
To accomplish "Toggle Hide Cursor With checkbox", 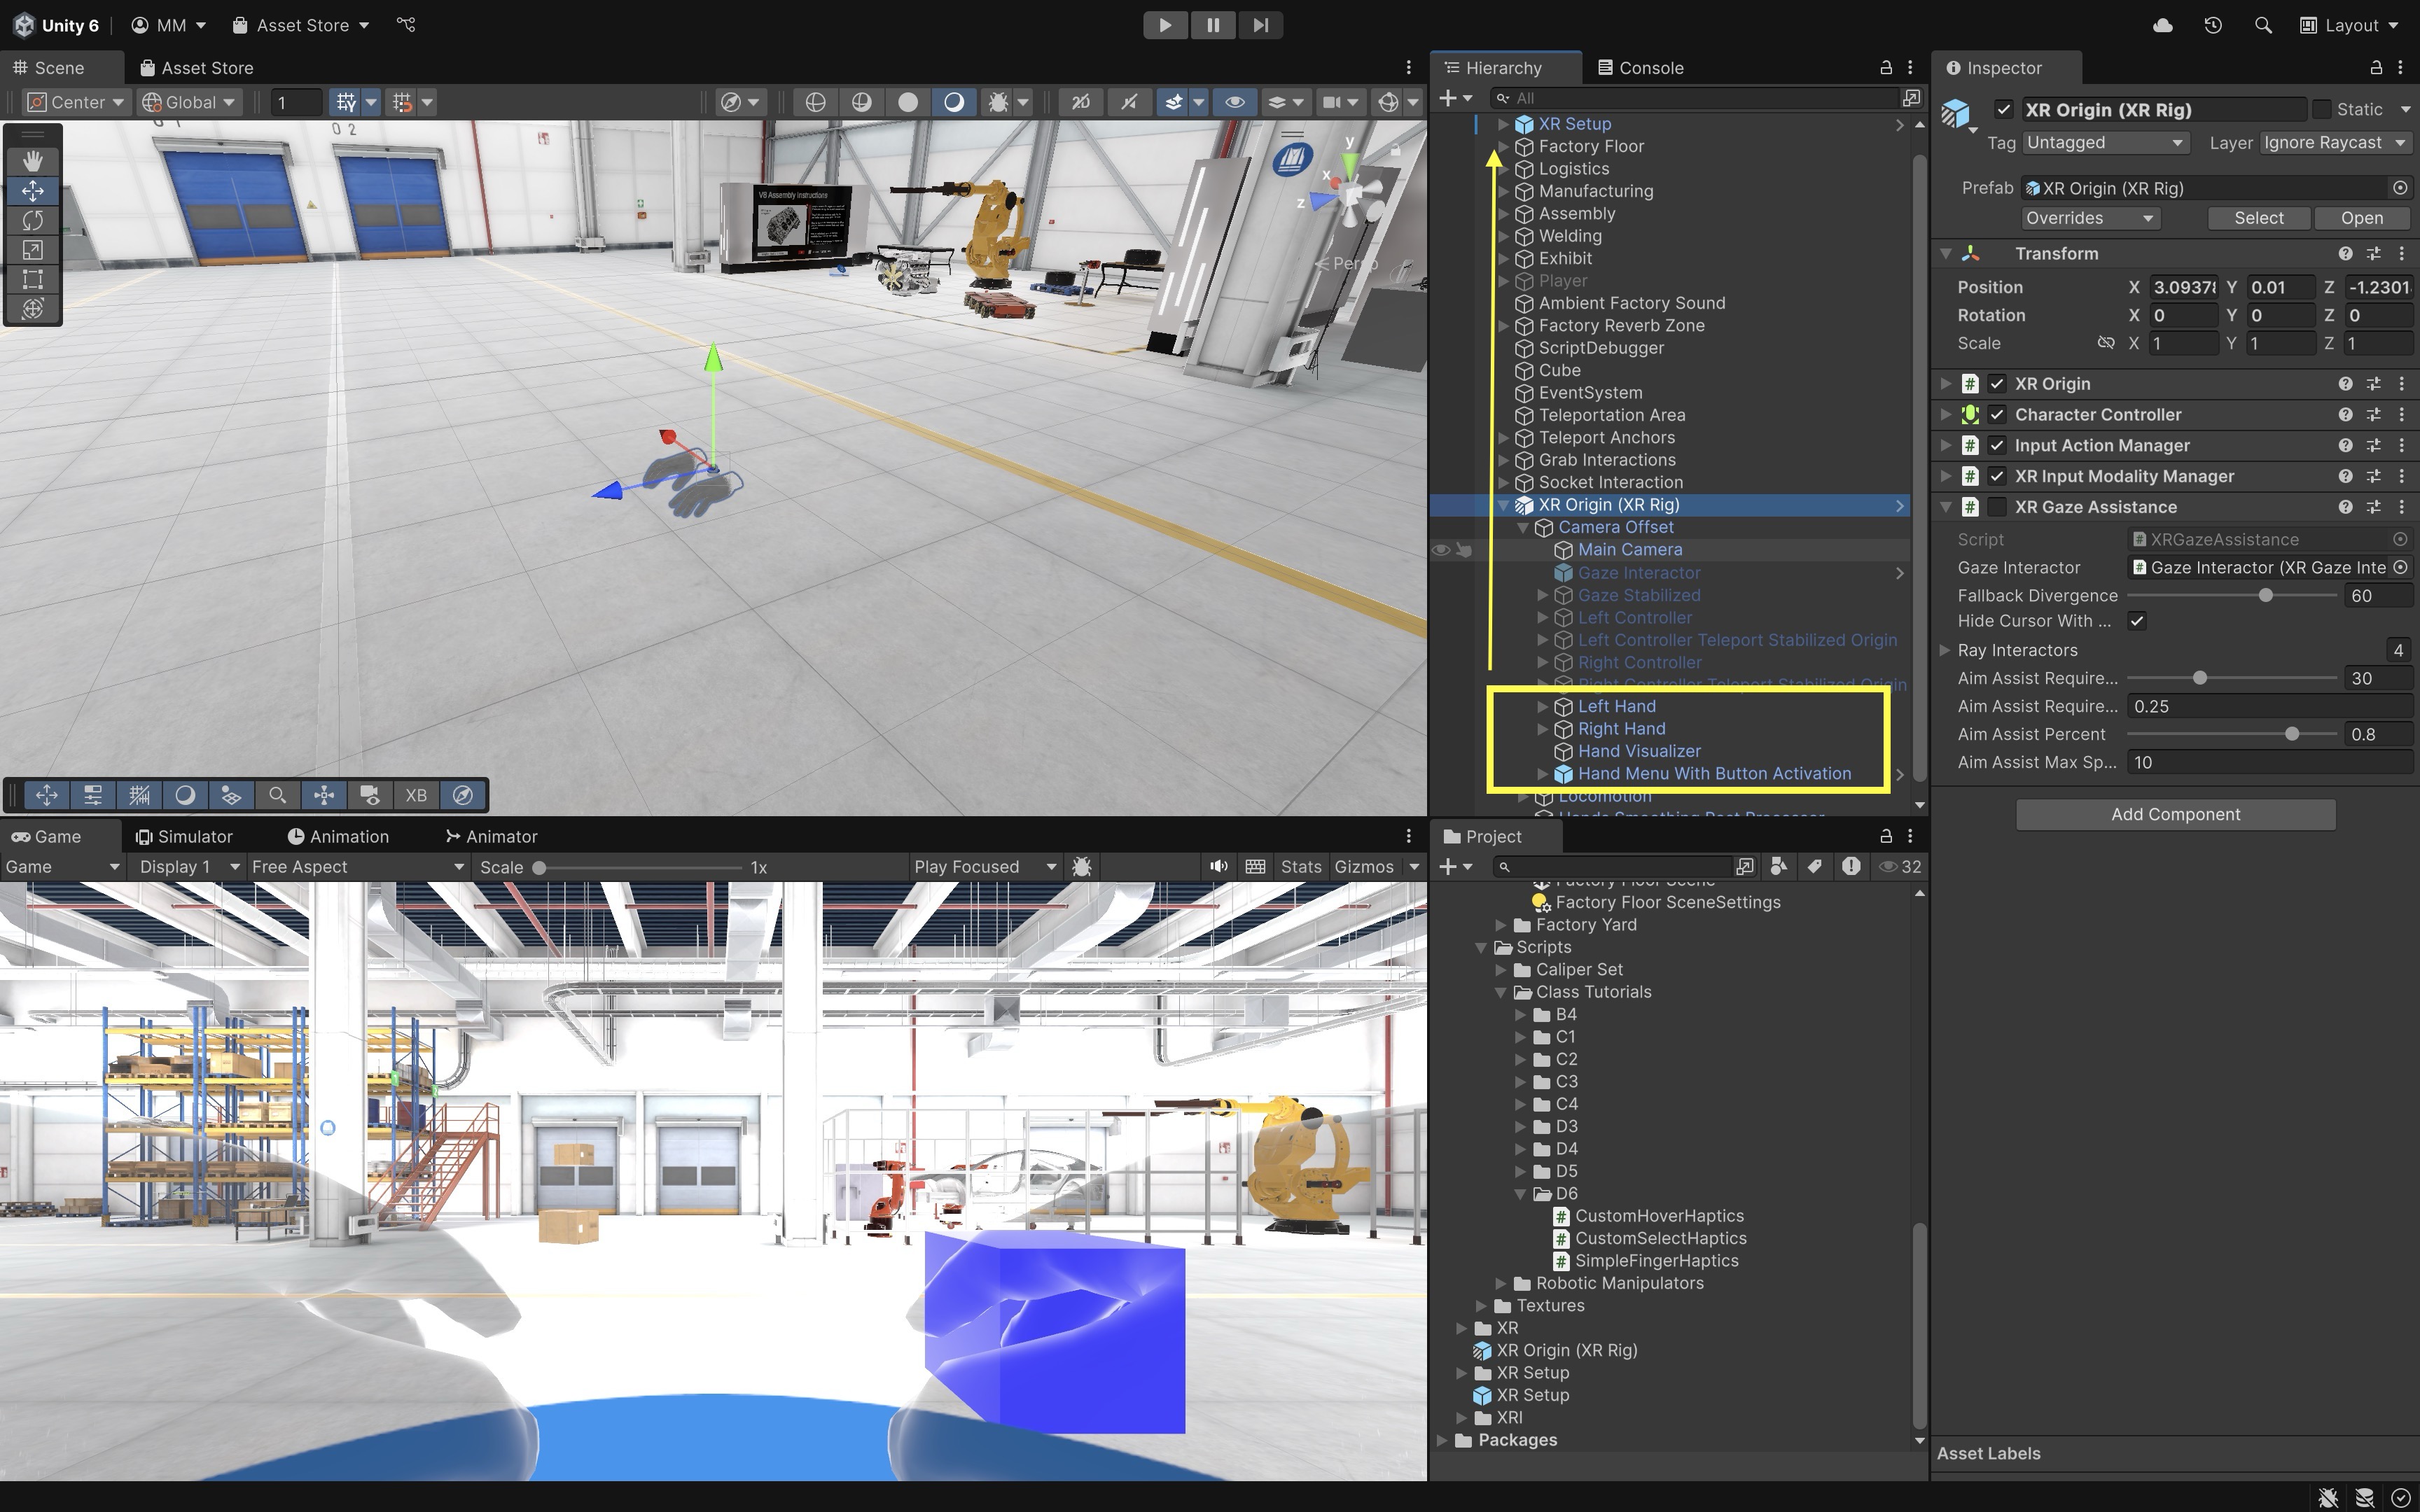I will (x=2137, y=621).
